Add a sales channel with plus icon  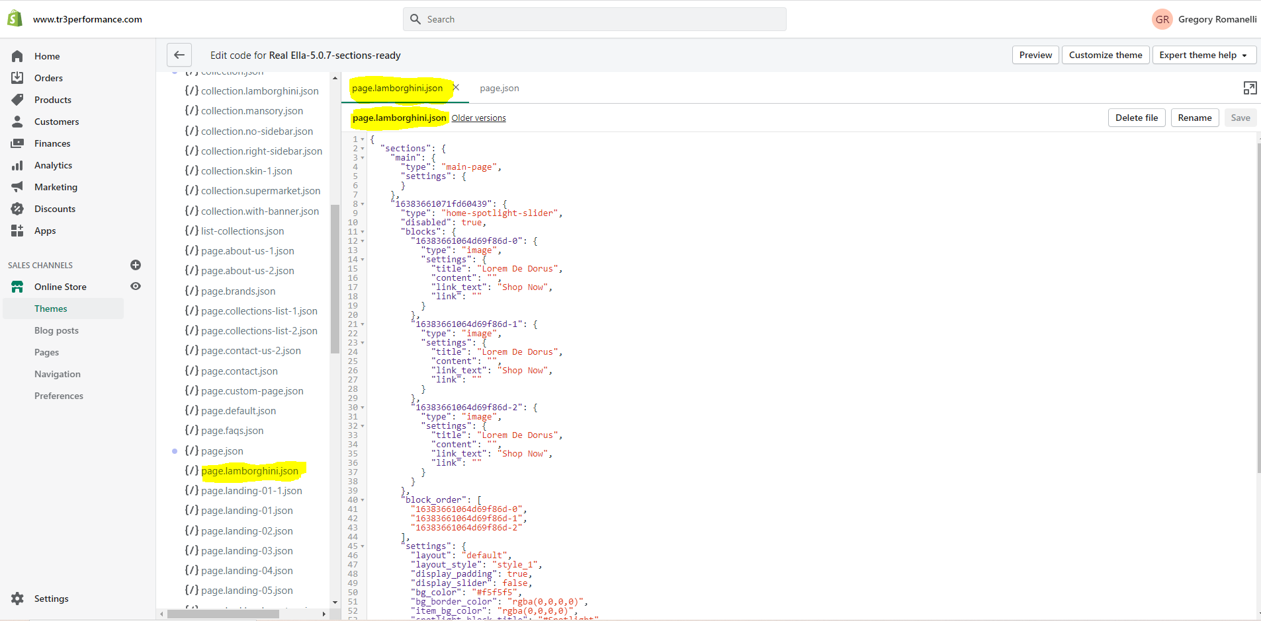coord(136,265)
